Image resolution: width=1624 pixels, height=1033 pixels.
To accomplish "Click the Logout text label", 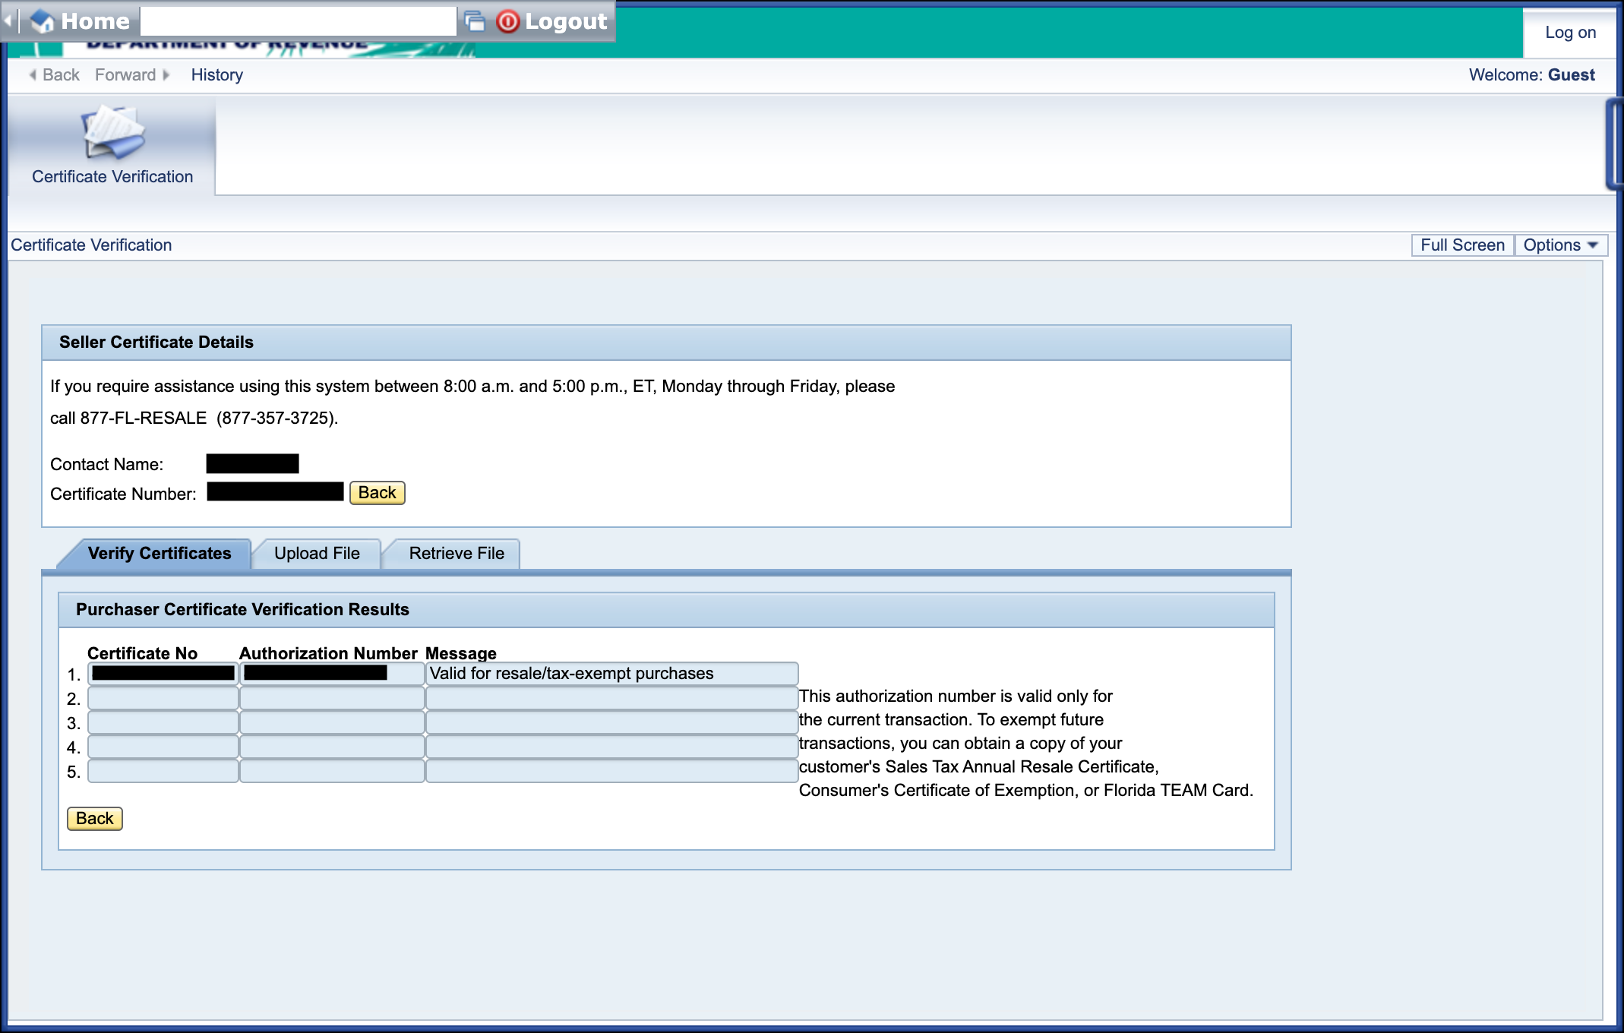I will 566,21.
